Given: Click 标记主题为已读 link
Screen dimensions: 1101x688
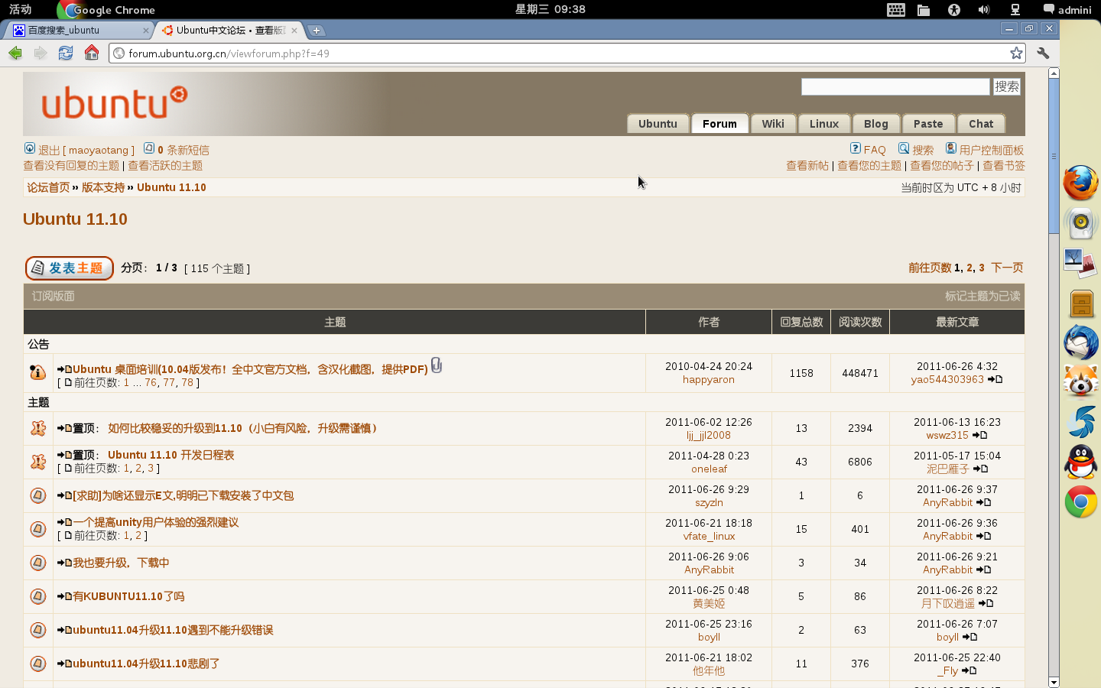Looking at the screenshot, I should pyautogui.click(x=982, y=296).
